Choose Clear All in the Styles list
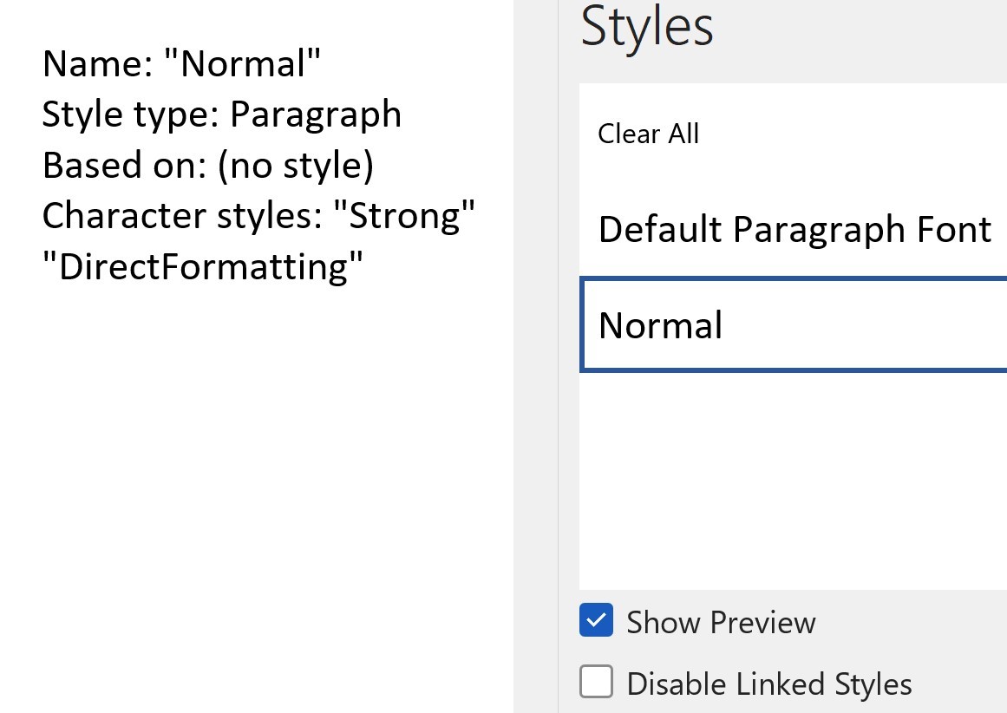Image resolution: width=1007 pixels, height=713 pixels. click(649, 134)
